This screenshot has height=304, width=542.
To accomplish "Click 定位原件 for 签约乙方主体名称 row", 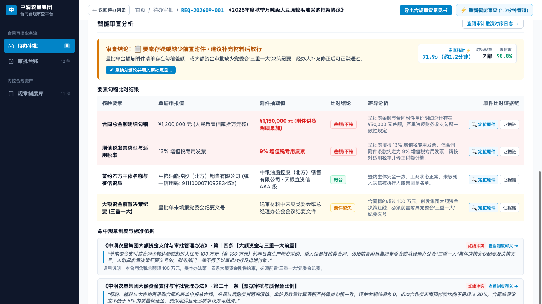I will pyautogui.click(x=483, y=179).
